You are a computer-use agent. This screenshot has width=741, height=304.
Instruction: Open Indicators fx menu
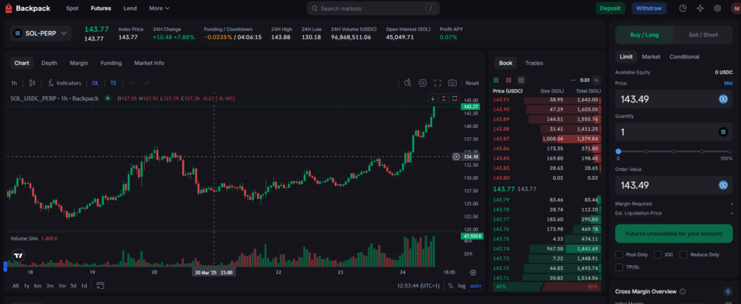pyautogui.click(x=64, y=83)
